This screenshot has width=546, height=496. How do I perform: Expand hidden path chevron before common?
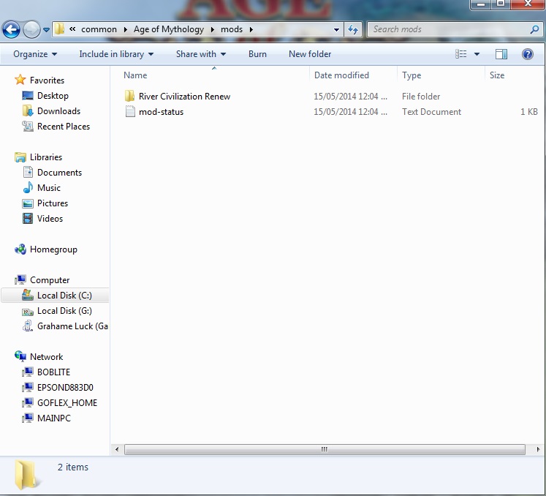tap(72, 29)
